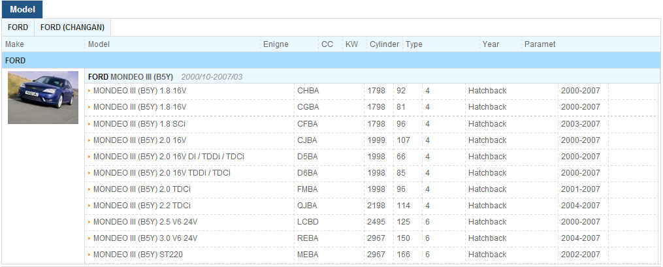This screenshot has height=267, width=663.
Task: Click the orange arrow beside 2.5 V6 24V
Action: click(89, 222)
